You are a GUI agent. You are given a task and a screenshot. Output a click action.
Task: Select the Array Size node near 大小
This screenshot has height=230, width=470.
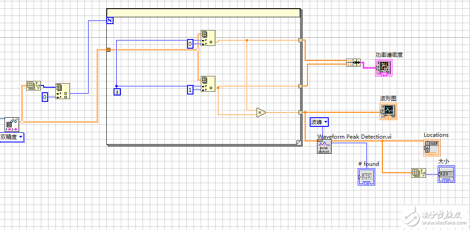click(419, 173)
